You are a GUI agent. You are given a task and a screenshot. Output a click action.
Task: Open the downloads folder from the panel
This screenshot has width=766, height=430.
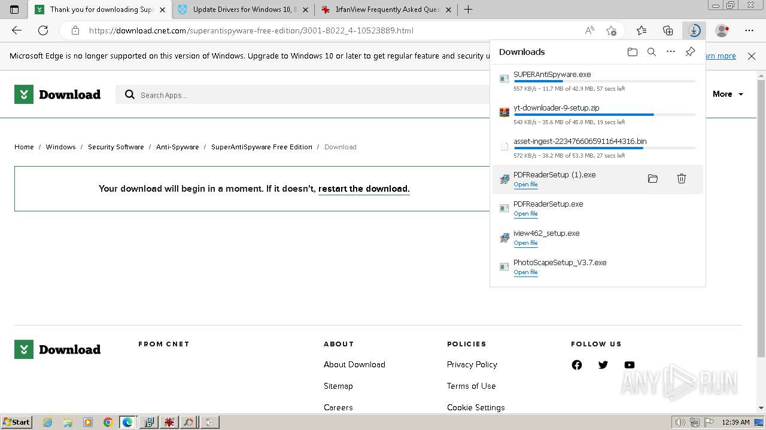tap(633, 52)
